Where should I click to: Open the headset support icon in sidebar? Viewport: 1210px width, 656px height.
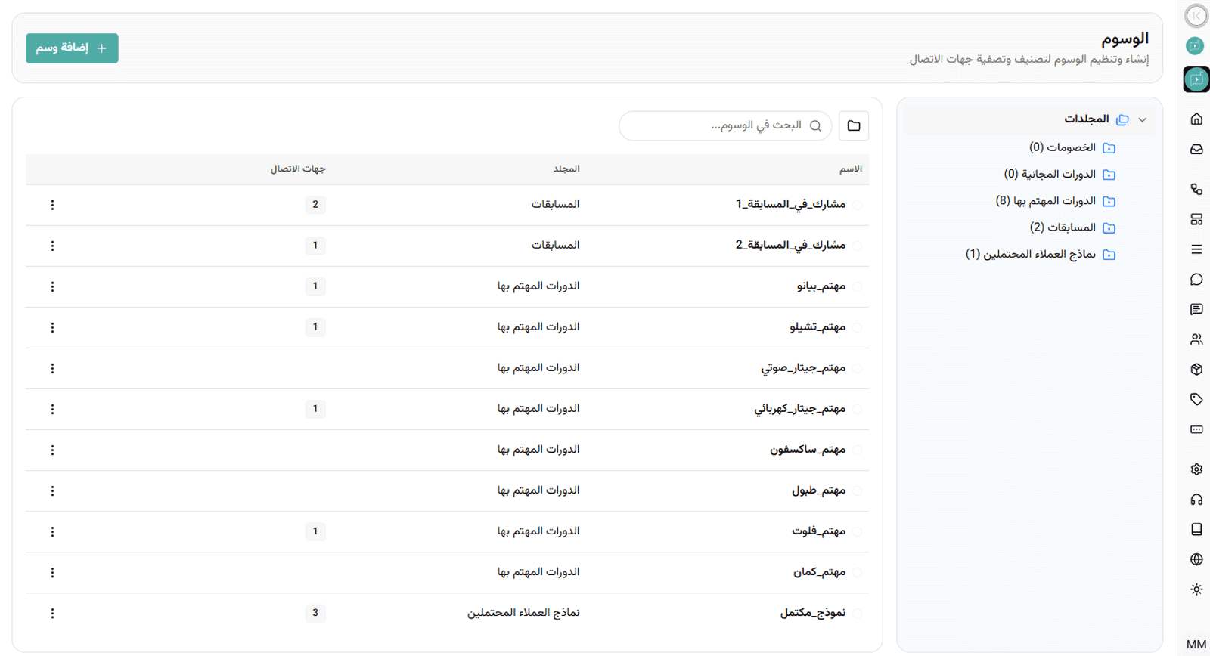(1196, 500)
